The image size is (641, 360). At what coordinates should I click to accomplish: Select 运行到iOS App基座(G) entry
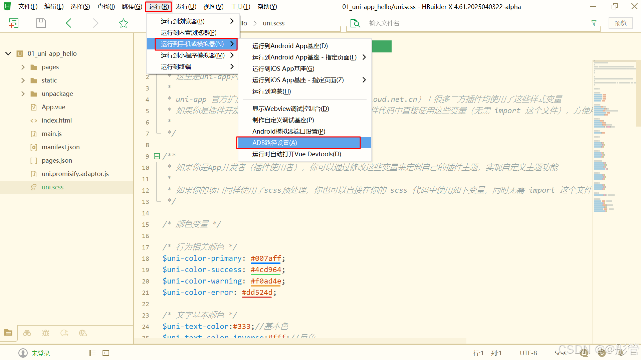pos(304,68)
